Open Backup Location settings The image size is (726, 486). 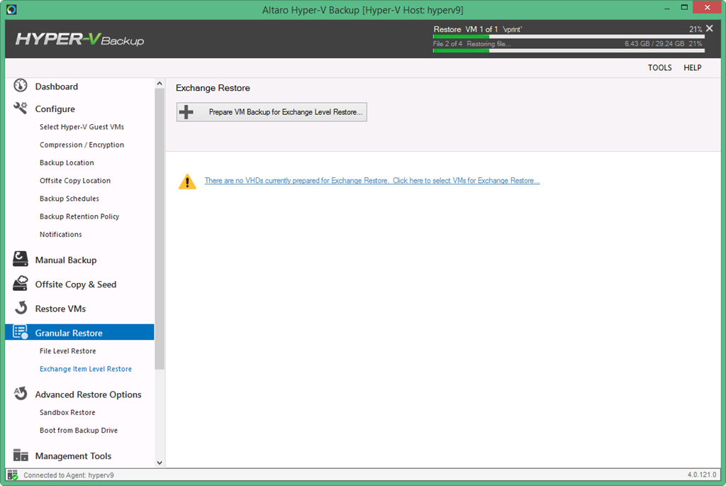click(x=67, y=162)
